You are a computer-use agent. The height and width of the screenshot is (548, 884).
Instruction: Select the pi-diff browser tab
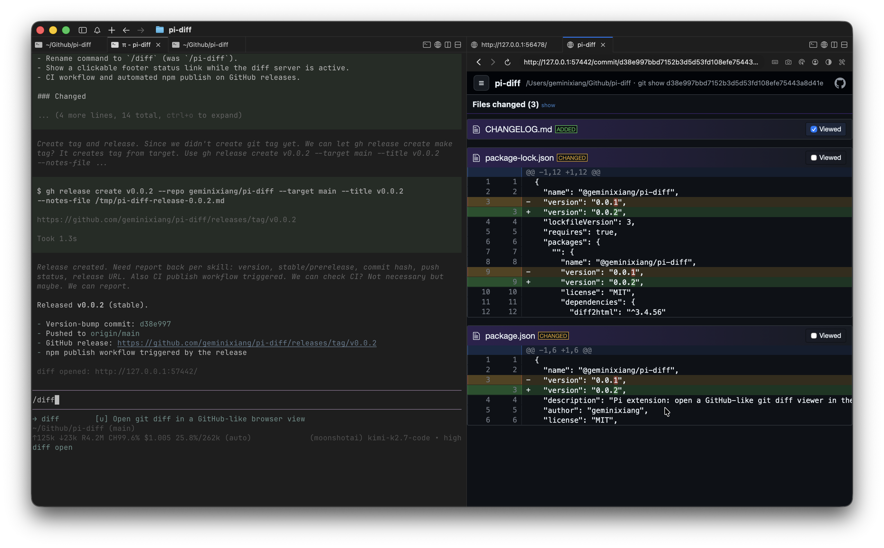point(586,45)
